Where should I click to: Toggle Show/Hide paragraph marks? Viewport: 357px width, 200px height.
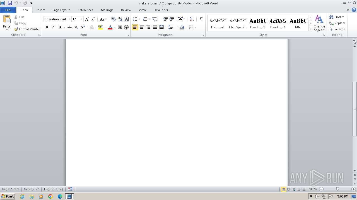point(201,19)
